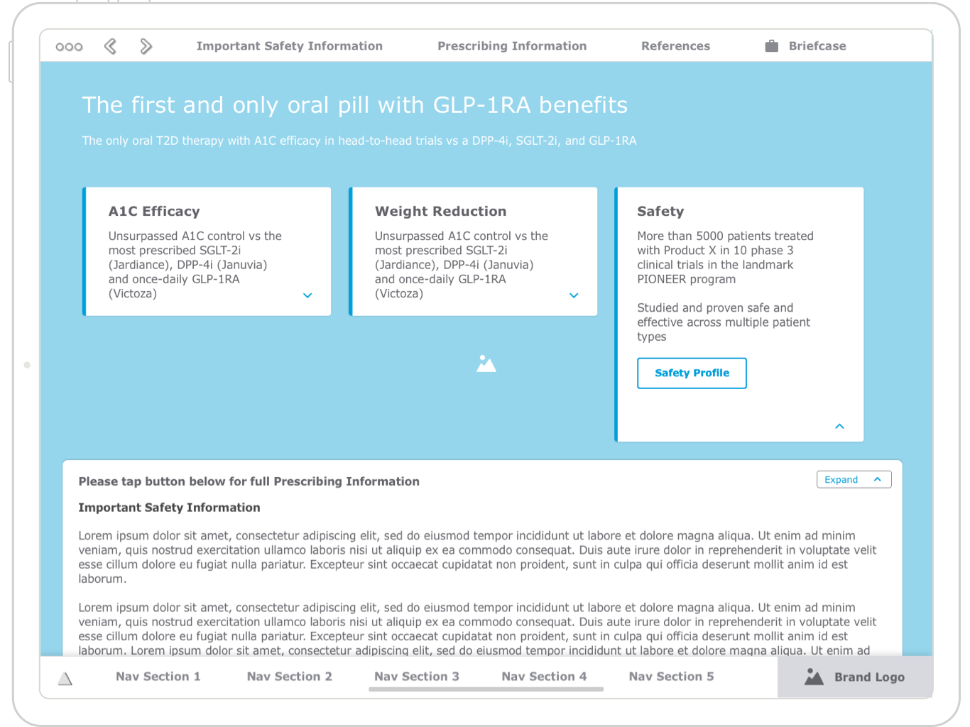Select the A1C Efficacy card title
The image size is (970, 727).
pyautogui.click(x=154, y=212)
